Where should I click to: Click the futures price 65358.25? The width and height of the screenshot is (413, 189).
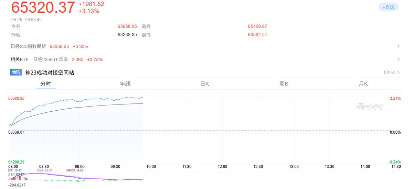click(60, 46)
